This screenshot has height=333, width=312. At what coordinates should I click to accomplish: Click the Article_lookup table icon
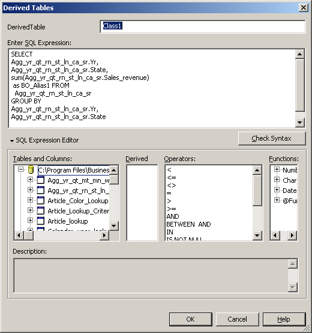[x=40, y=221]
